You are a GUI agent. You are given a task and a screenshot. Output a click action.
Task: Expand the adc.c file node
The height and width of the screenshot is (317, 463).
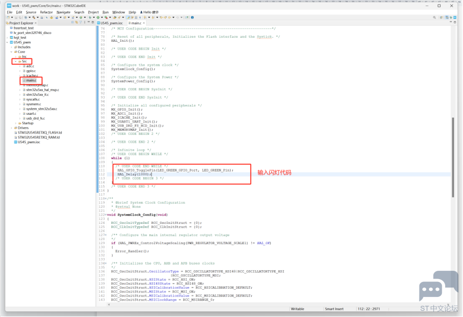pyautogui.click(x=20, y=66)
